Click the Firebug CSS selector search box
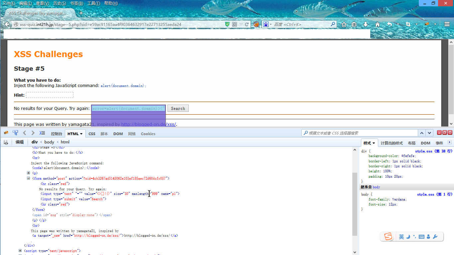Viewport: 454px width, 255px height. click(359, 133)
